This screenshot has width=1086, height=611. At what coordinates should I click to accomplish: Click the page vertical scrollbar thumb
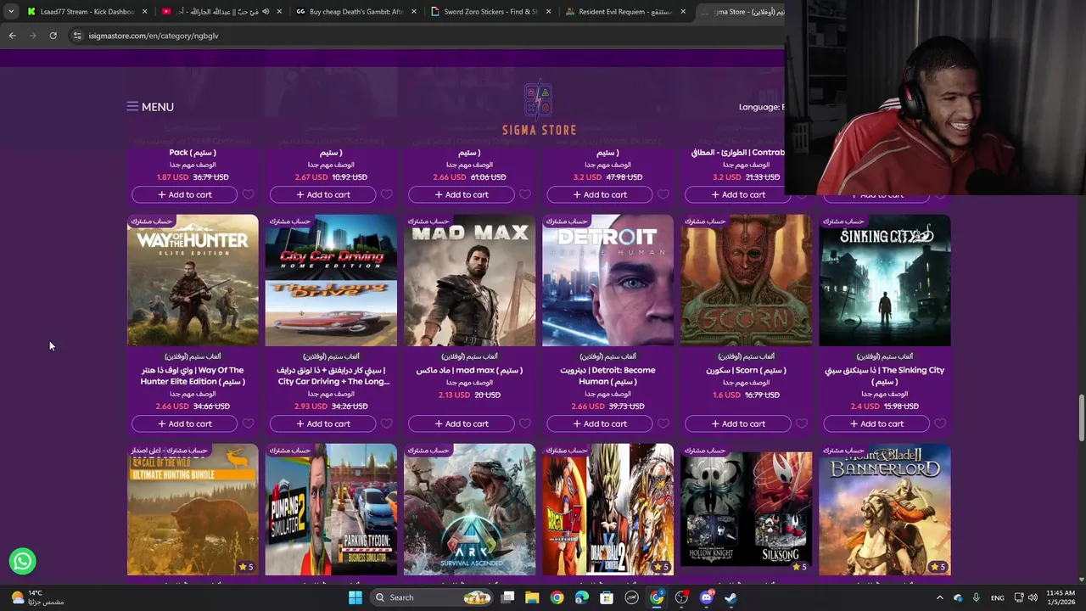click(1081, 418)
